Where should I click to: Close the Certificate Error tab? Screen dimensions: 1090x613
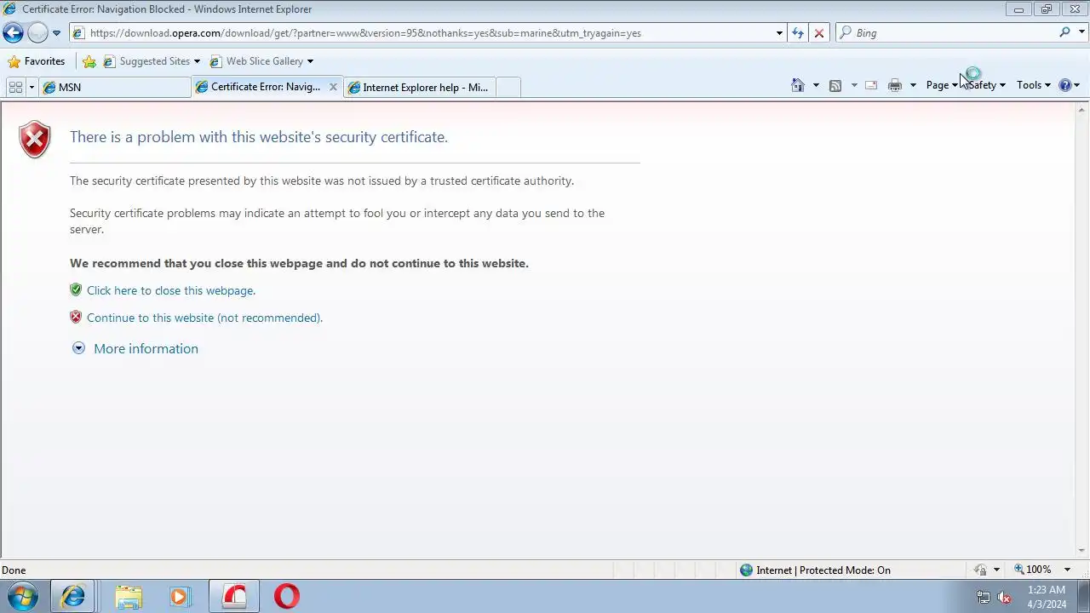[x=333, y=87]
